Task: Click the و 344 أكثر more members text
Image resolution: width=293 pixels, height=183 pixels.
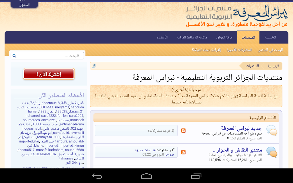Action: [x=73, y=163]
